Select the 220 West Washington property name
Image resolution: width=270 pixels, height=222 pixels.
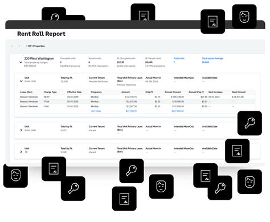(39, 58)
